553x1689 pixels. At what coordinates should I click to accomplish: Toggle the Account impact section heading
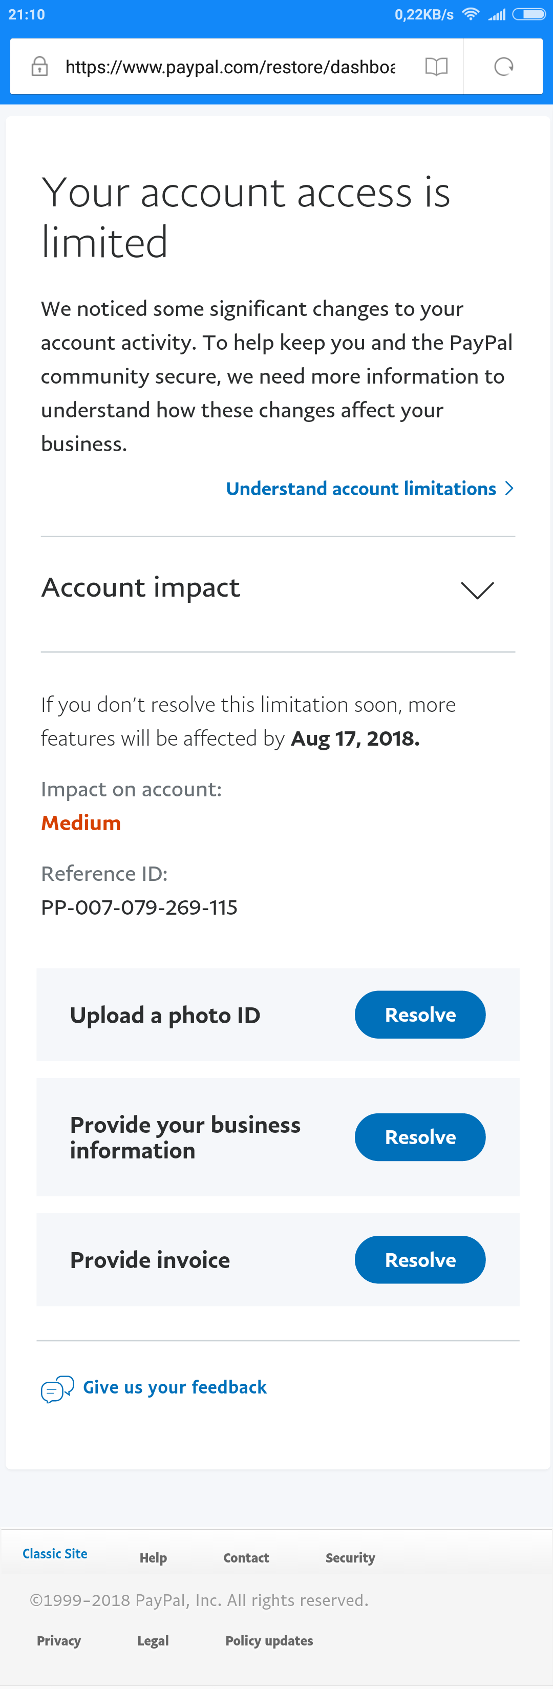tap(141, 587)
